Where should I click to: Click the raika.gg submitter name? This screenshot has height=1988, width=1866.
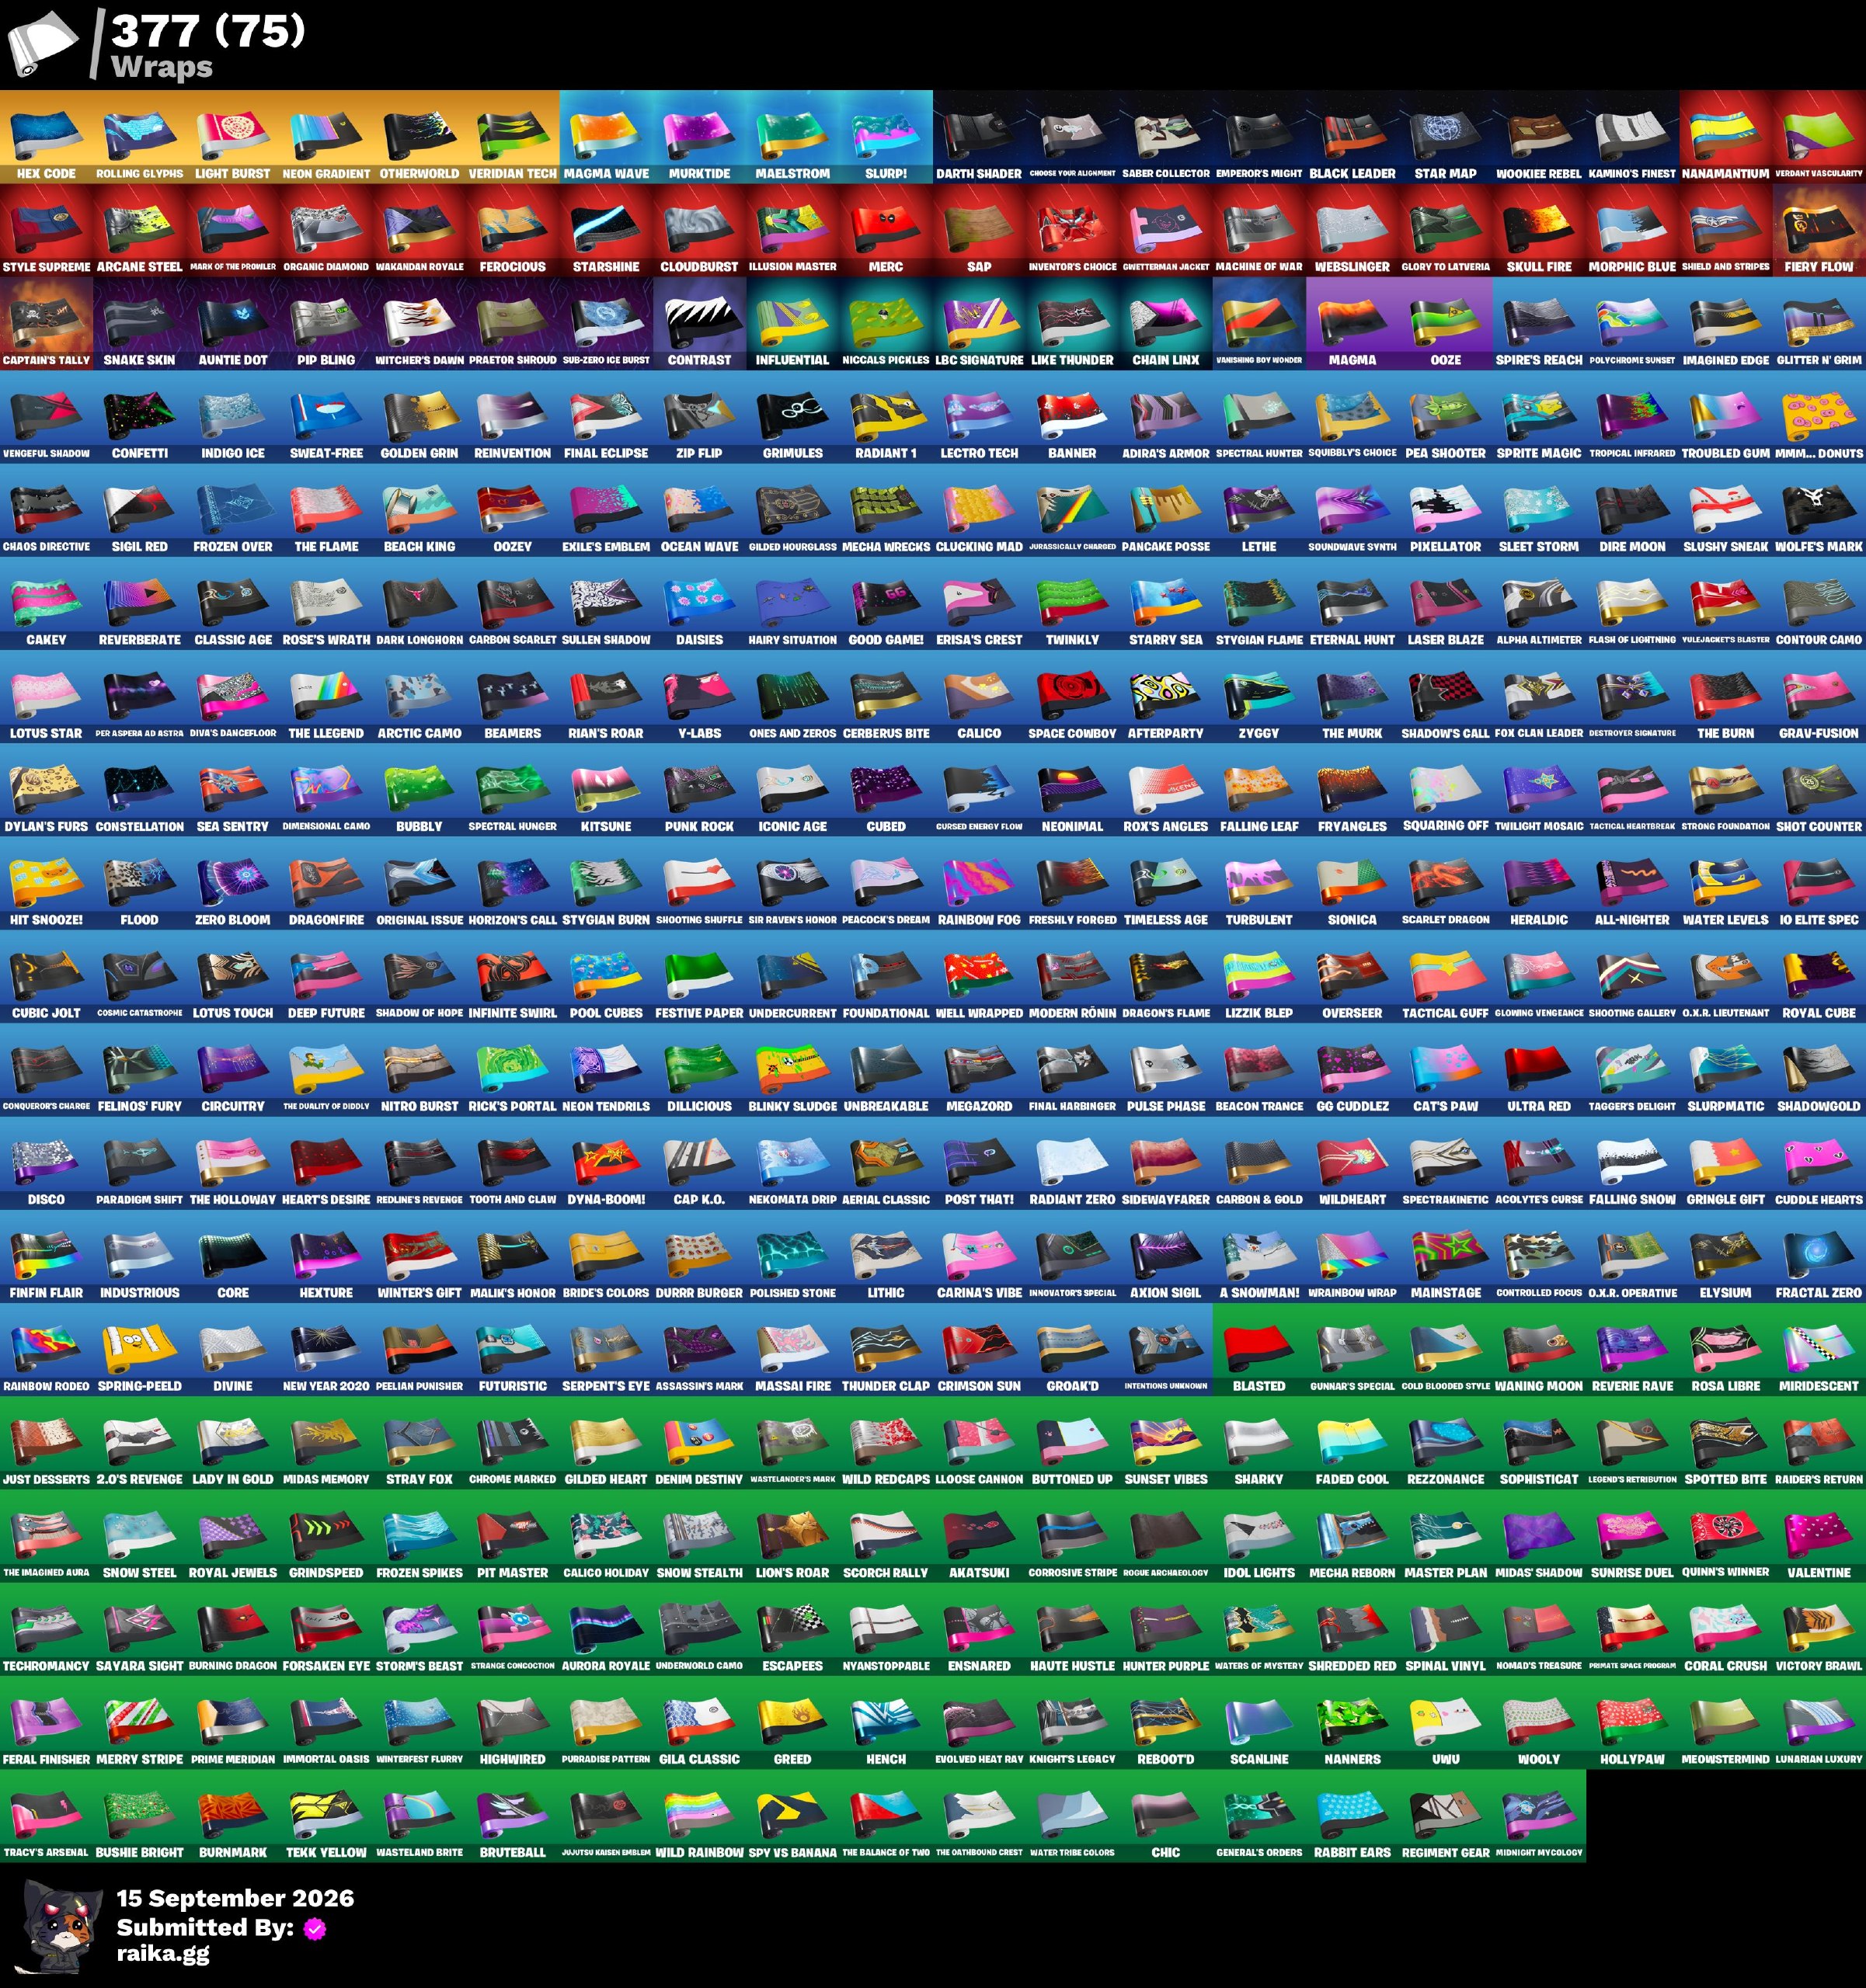pos(163,1953)
